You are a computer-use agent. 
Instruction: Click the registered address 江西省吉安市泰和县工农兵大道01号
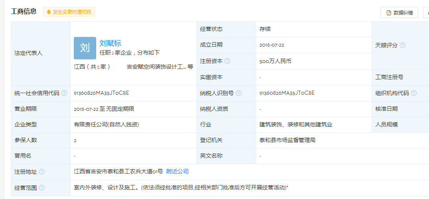tap(118, 172)
